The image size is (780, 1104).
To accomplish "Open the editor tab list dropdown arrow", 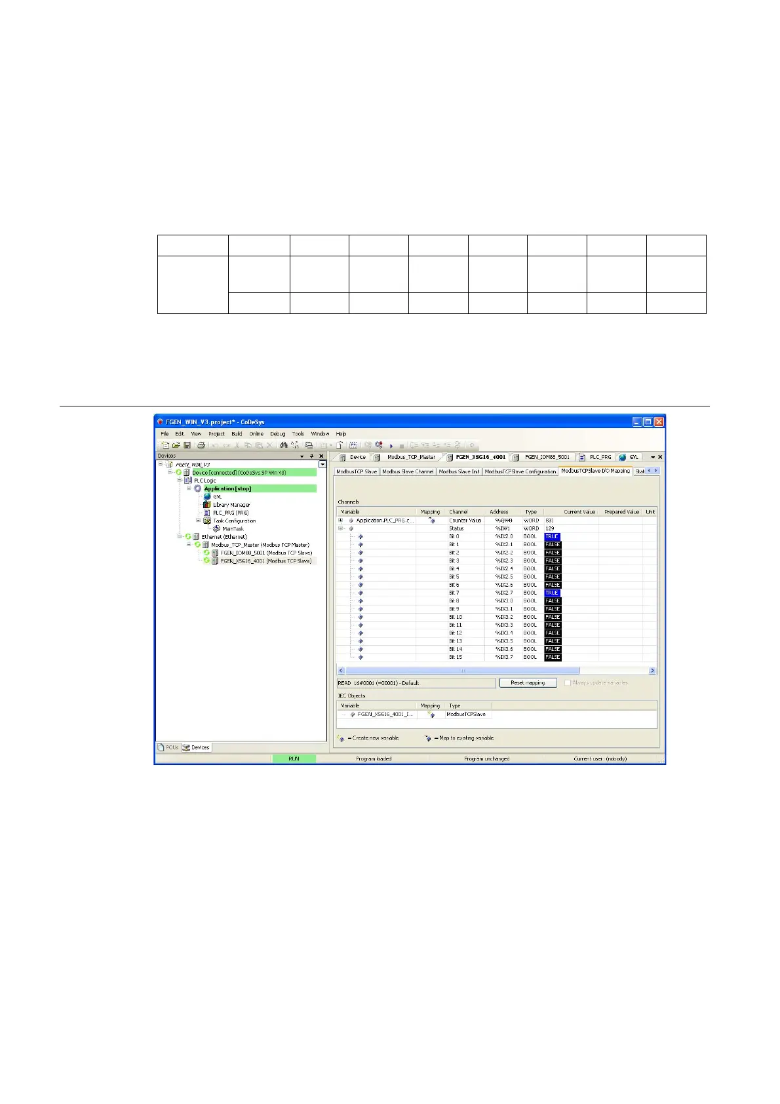I will [x=653, y=457].
